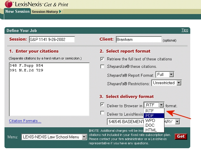201x150 pixels.
Task: Open the 546545 BASEMENT printer dropdown
Action: (x=143, y=122)
